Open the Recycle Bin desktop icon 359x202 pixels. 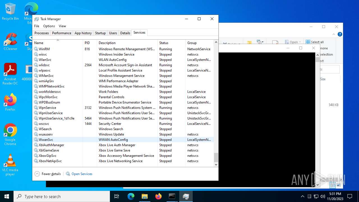[x=10, y=12]
